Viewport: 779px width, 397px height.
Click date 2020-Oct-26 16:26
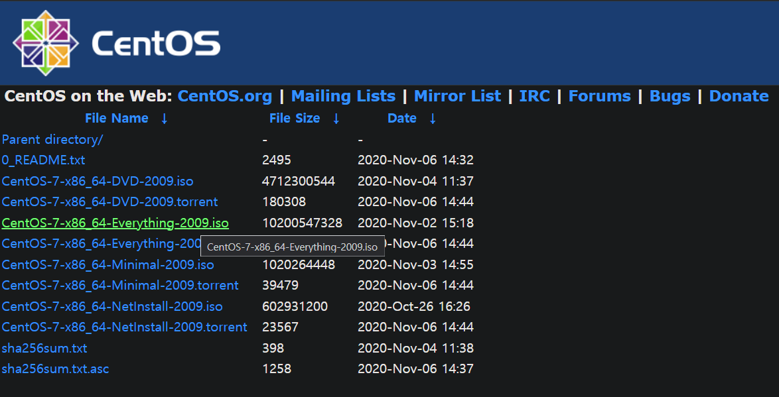[414, 307]
